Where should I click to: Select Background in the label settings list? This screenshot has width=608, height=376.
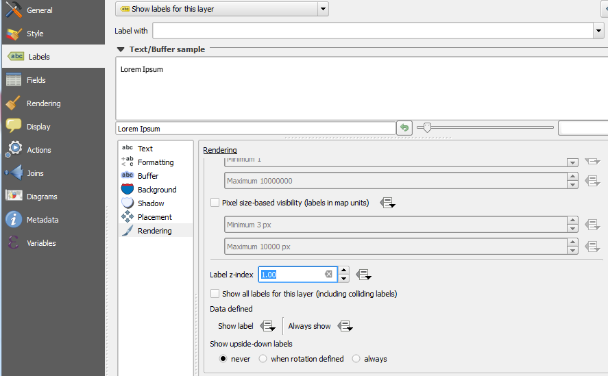157,190
